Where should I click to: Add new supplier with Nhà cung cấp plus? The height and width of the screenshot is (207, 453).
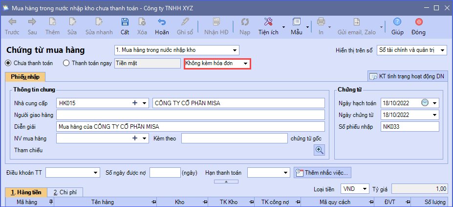[x=134, y=103]
